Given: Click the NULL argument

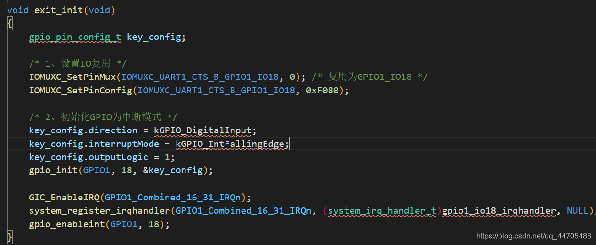Looking at the screenshot, I should point(577,211).
